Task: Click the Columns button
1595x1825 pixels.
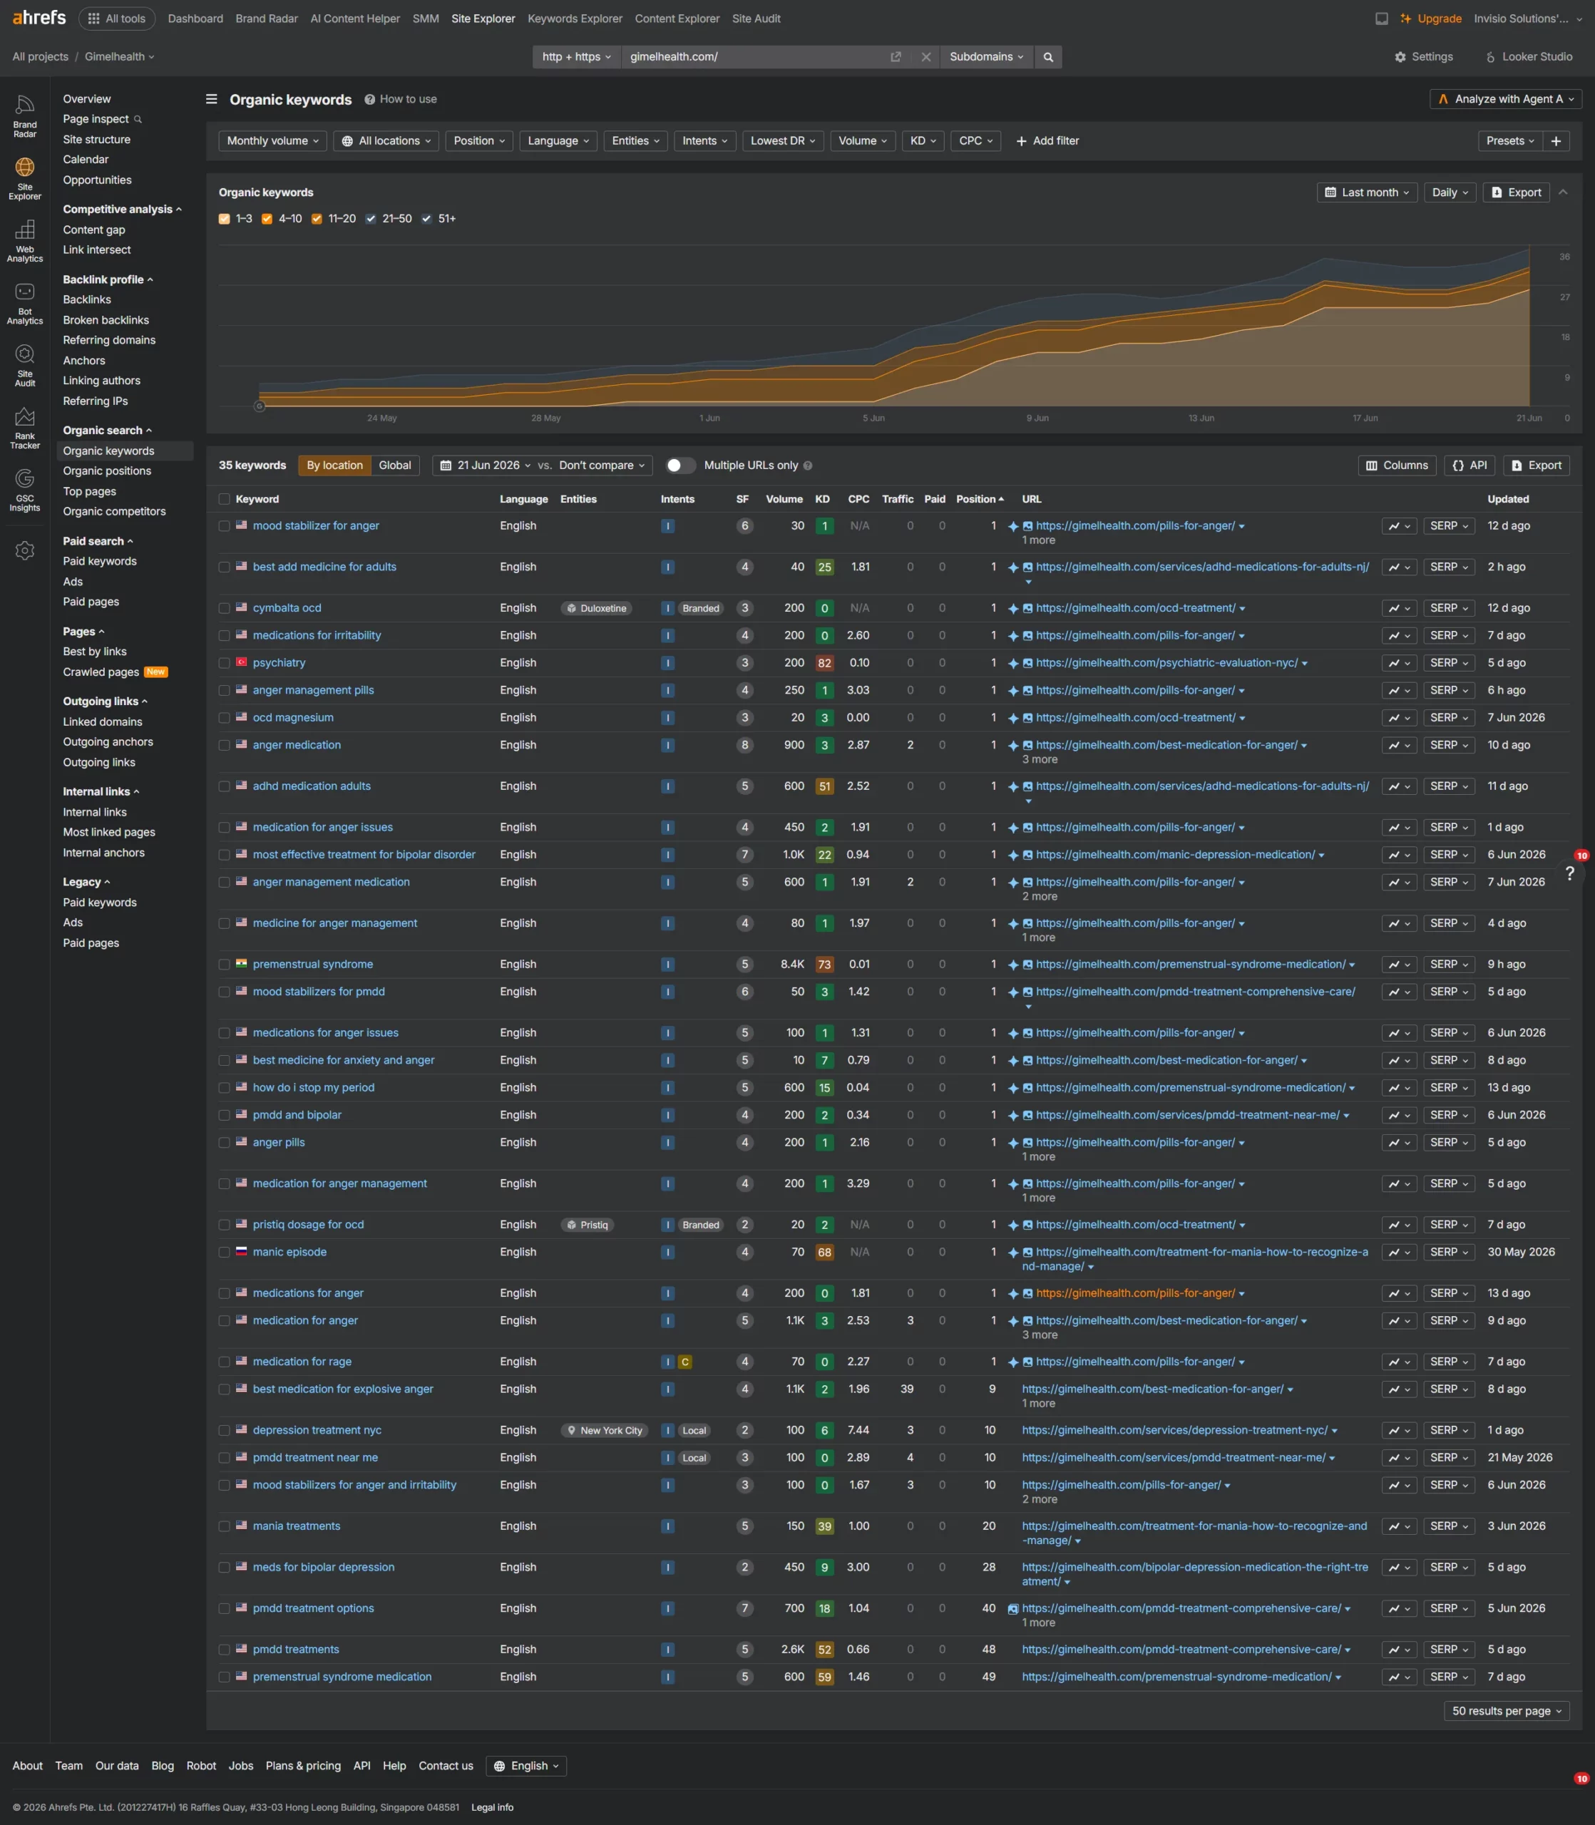Action: pos(1397,466)
